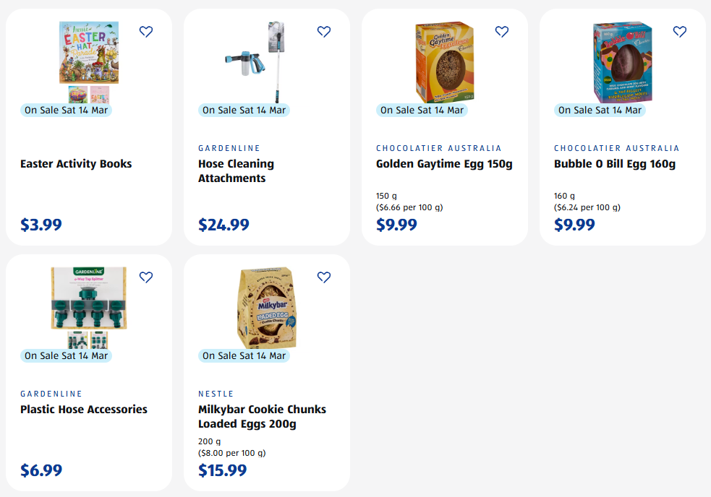This screenshot has height=497, width=711.
Task: Add Hose Cleaning Attachments to wishlist heart
Action: (x=324, y=32)
